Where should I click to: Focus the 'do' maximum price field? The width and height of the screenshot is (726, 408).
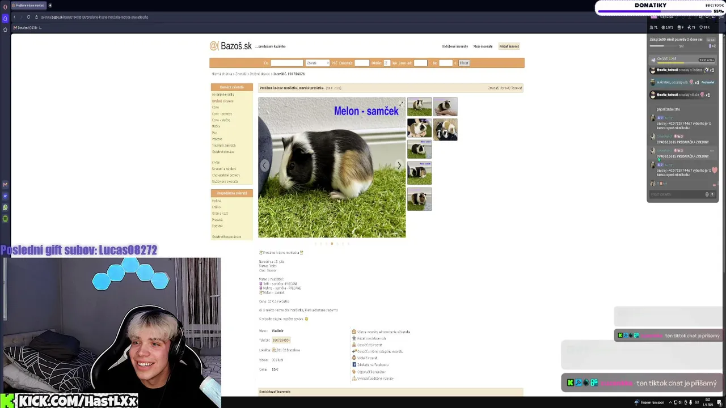click(x=445, y=63)
